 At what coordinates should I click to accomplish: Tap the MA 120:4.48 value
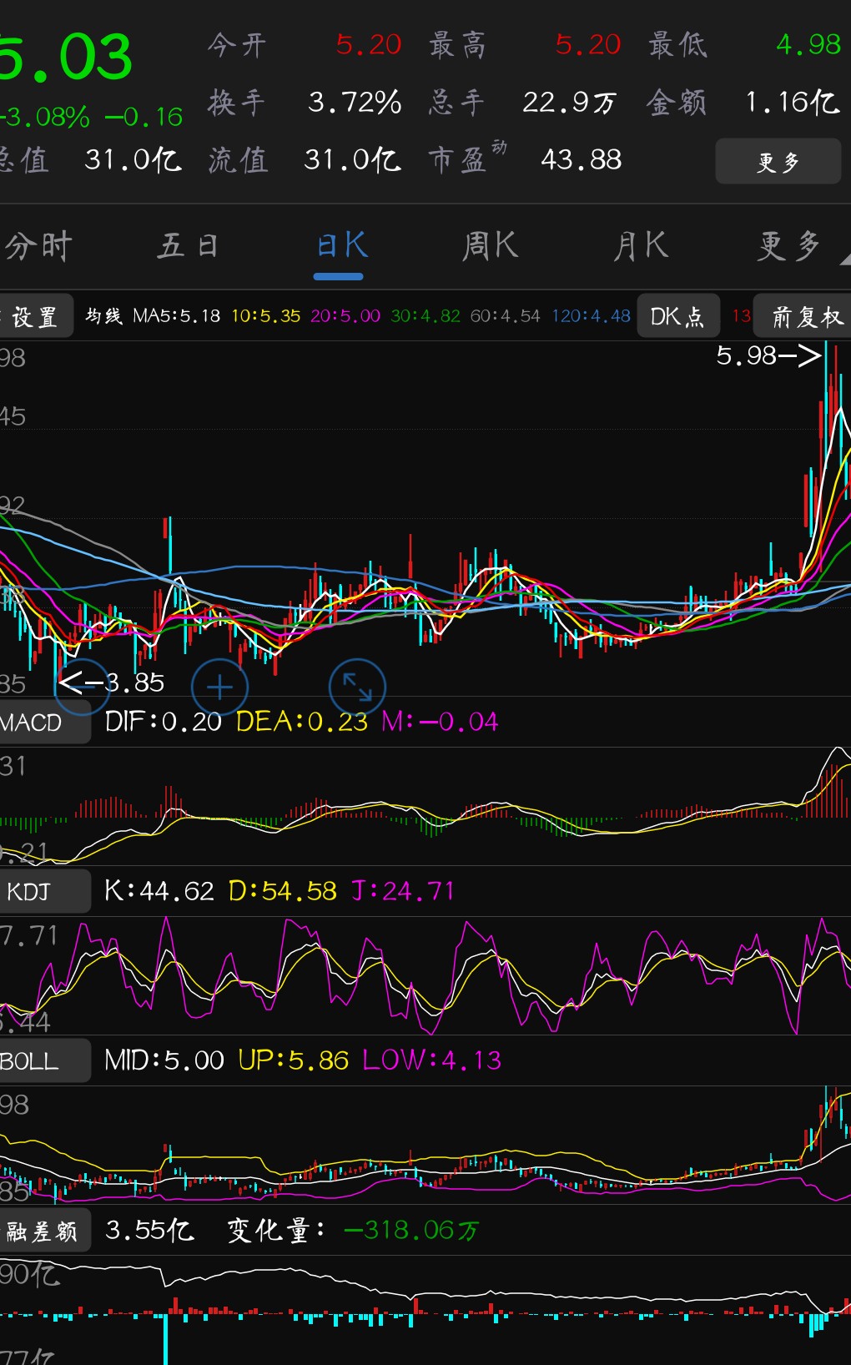click(592, 316)
